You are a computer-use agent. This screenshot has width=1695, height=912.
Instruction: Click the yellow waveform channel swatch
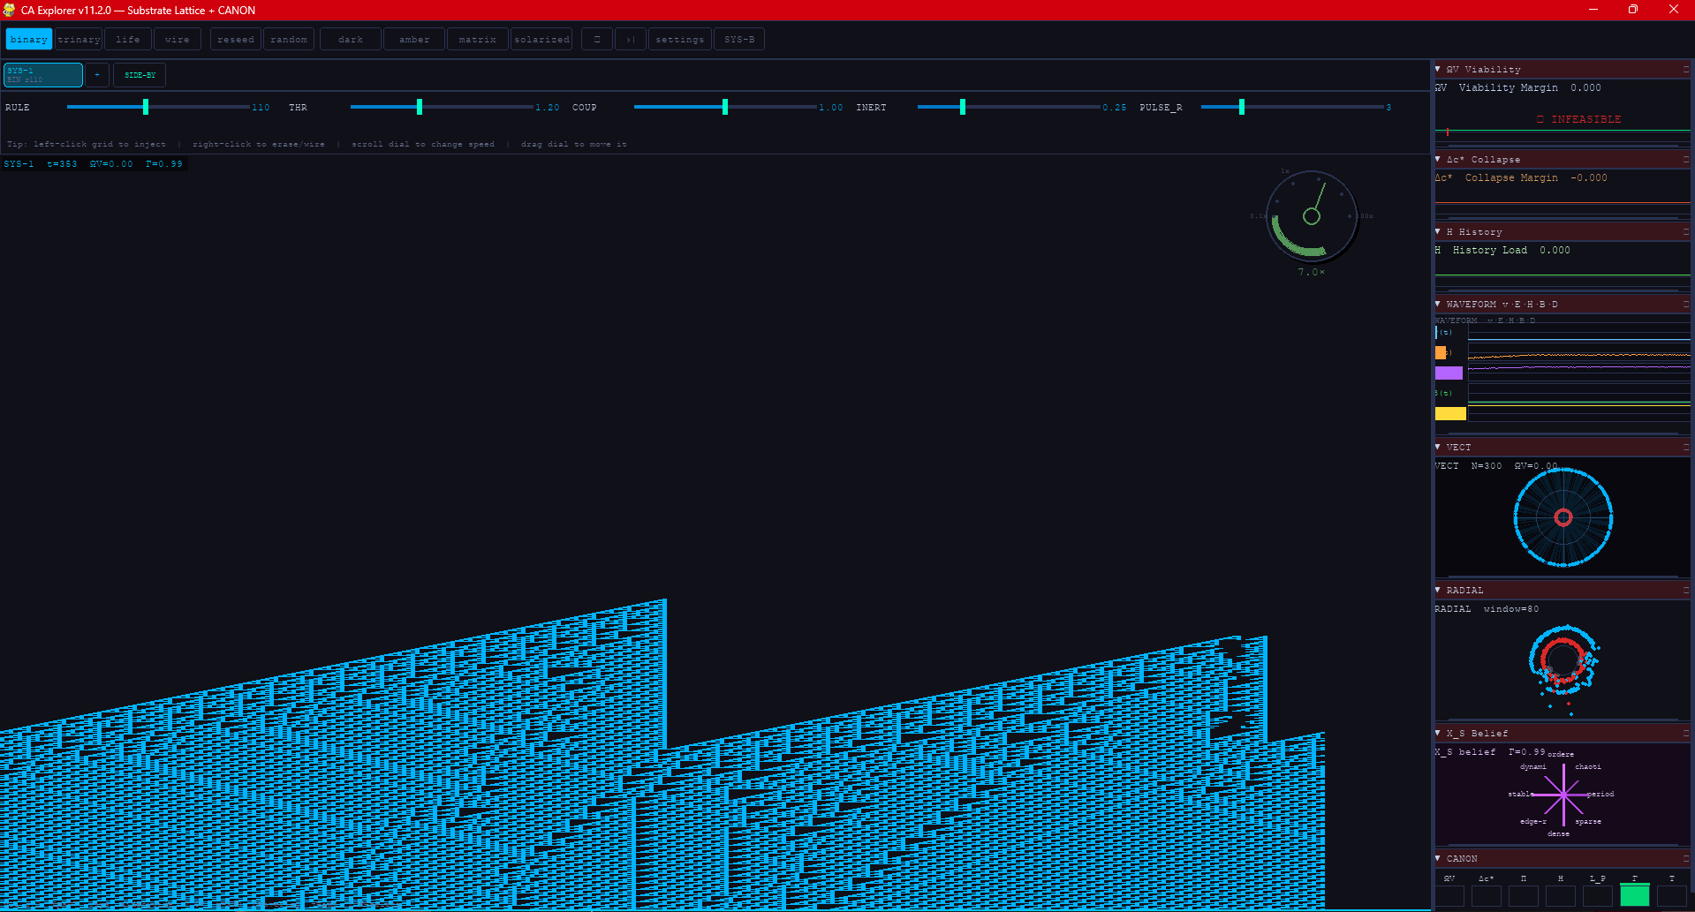pos(1450,414)
